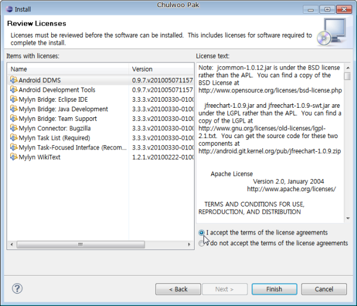Select Mylyn Bridge: Java Development row

click(101, 109)
